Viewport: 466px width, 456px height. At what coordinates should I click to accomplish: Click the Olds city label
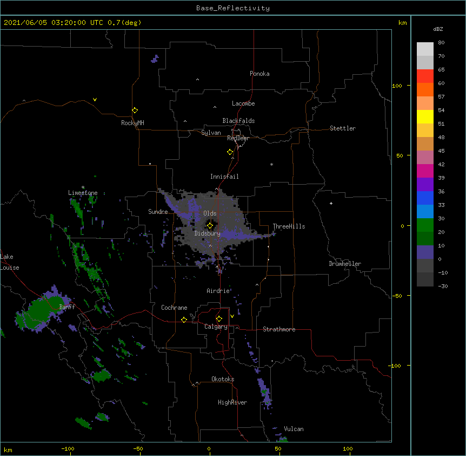click(210, 213)
